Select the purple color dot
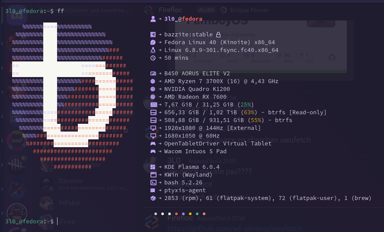 tap(183, 214)
